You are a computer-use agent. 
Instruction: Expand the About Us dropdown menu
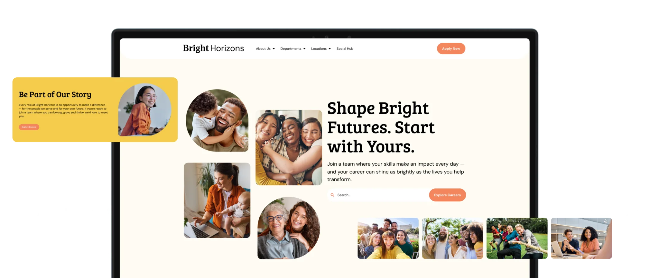[265, 49]
